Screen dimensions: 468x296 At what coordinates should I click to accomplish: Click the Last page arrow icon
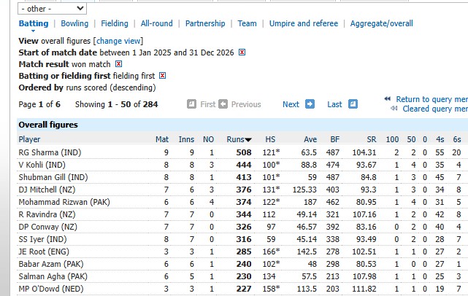353,104
